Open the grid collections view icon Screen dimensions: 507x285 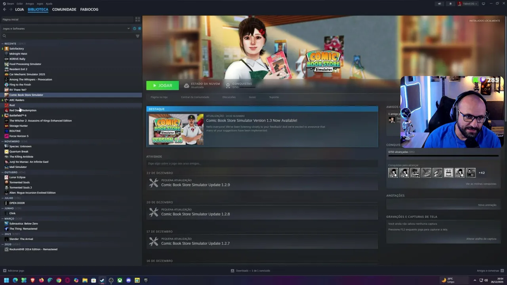pyautogui.click(x=137, y=19)
